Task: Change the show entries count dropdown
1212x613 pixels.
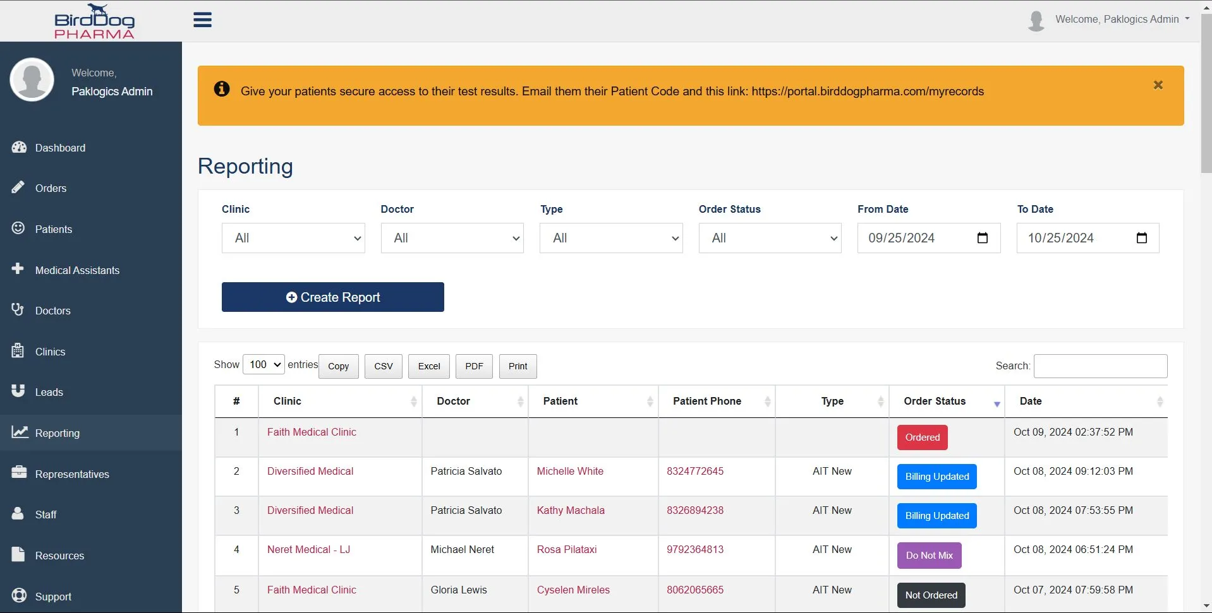Action: [x=264, y=365]
